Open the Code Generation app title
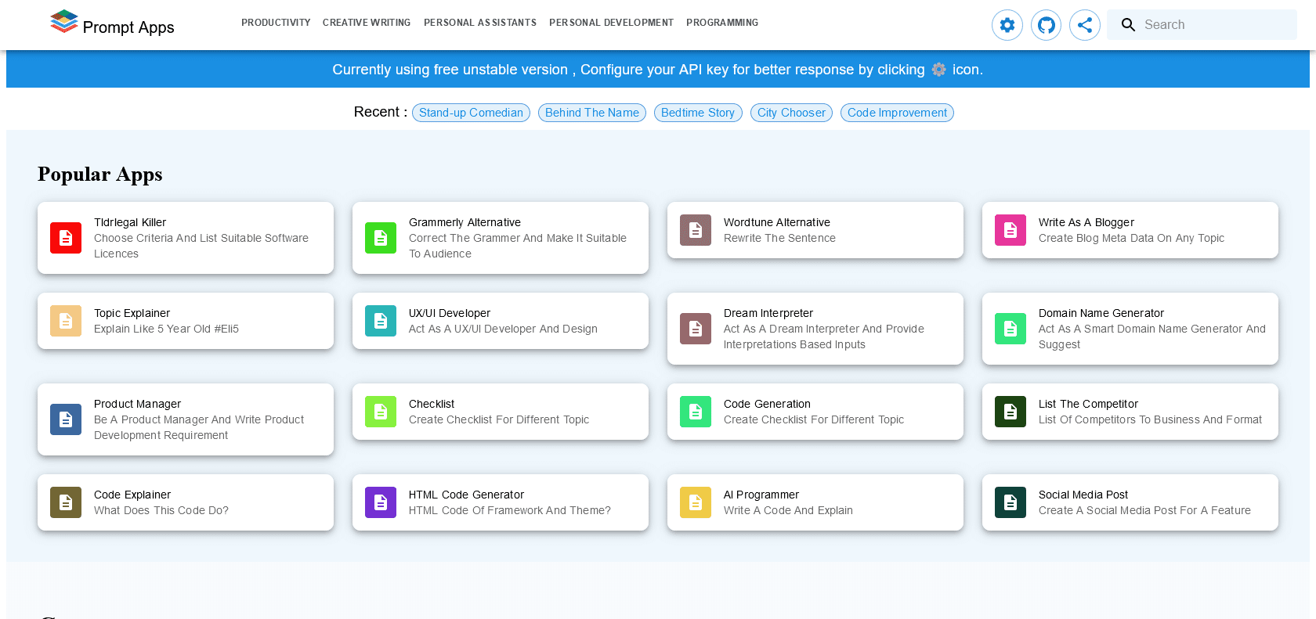The width and height of the screenshot is (1316, 619). click(x=767, y=404)
